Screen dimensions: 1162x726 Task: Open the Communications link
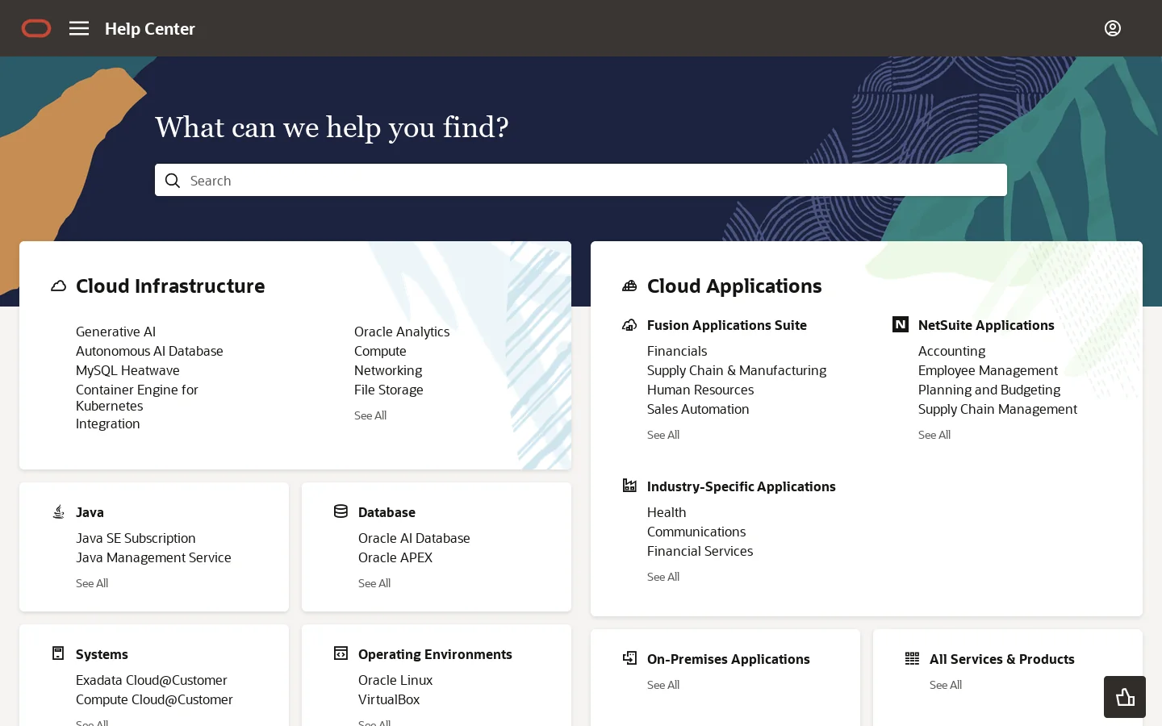coord(696,532)
